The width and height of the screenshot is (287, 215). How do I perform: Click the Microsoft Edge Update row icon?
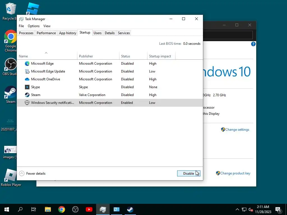click(27, 71)
